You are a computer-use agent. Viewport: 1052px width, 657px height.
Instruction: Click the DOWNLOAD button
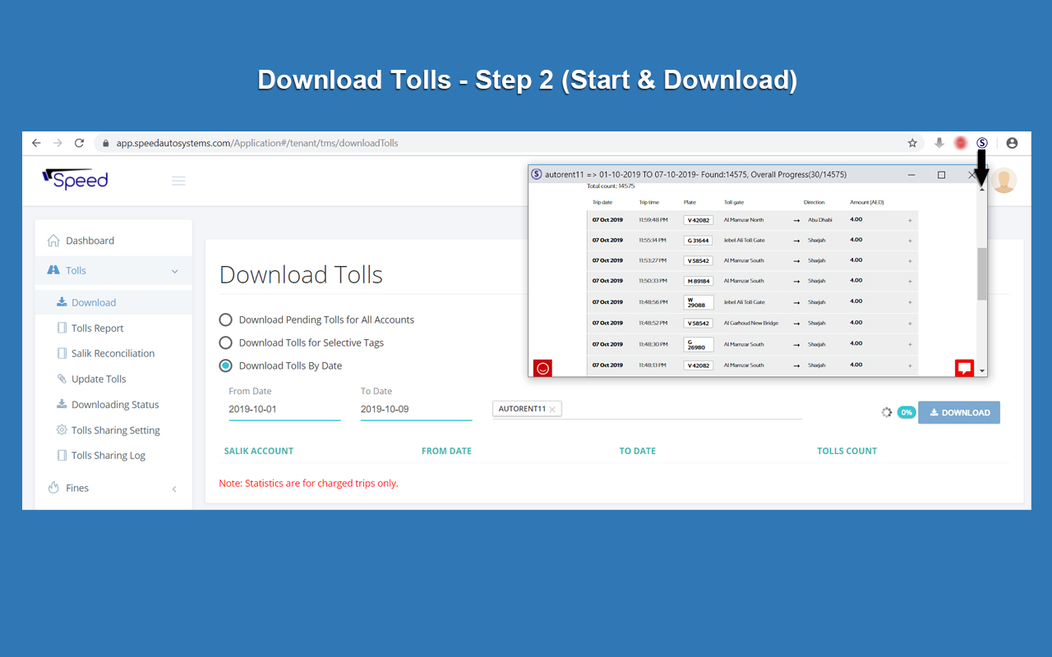pos(958,412)
